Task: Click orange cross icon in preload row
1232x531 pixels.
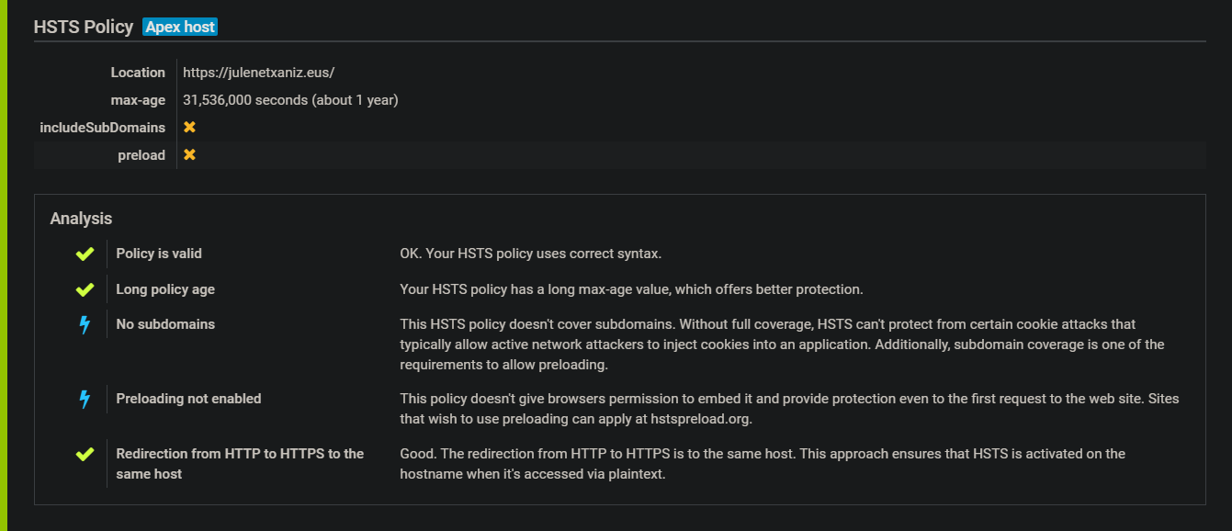Action: (189, 154)
